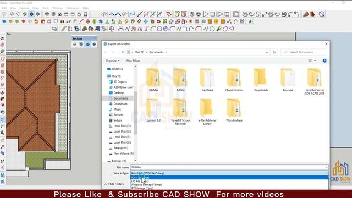The height and width of the screenshot is (198, 352).
Task: Click This PC in the address breadcrumb
Action: [x=139, y=52]
